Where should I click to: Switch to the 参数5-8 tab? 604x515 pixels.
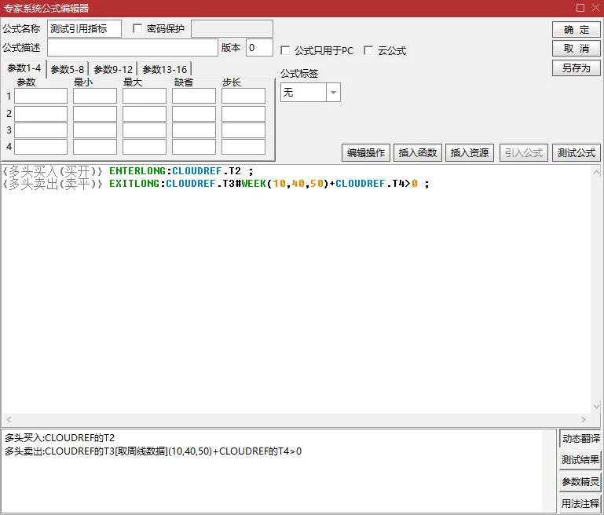[68, 70]
